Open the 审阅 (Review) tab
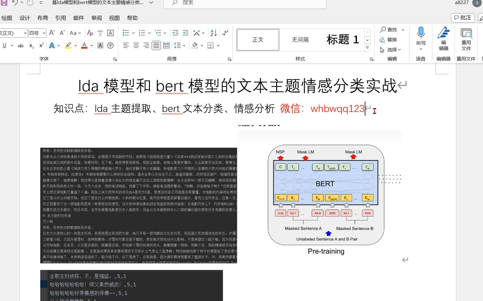Viewport: 483px width, 301px height. pyautogui.click(x=97, y=18)
